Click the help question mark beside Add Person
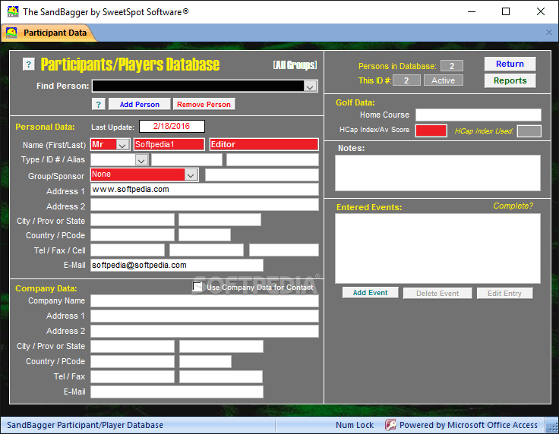Screen dimensions: 559x434 [99, 104]
